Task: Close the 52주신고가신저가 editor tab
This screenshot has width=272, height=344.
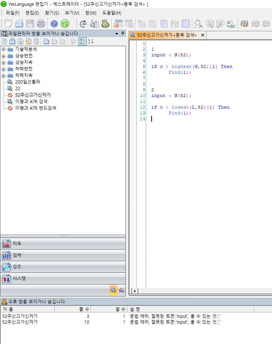Action: (203, 35)
